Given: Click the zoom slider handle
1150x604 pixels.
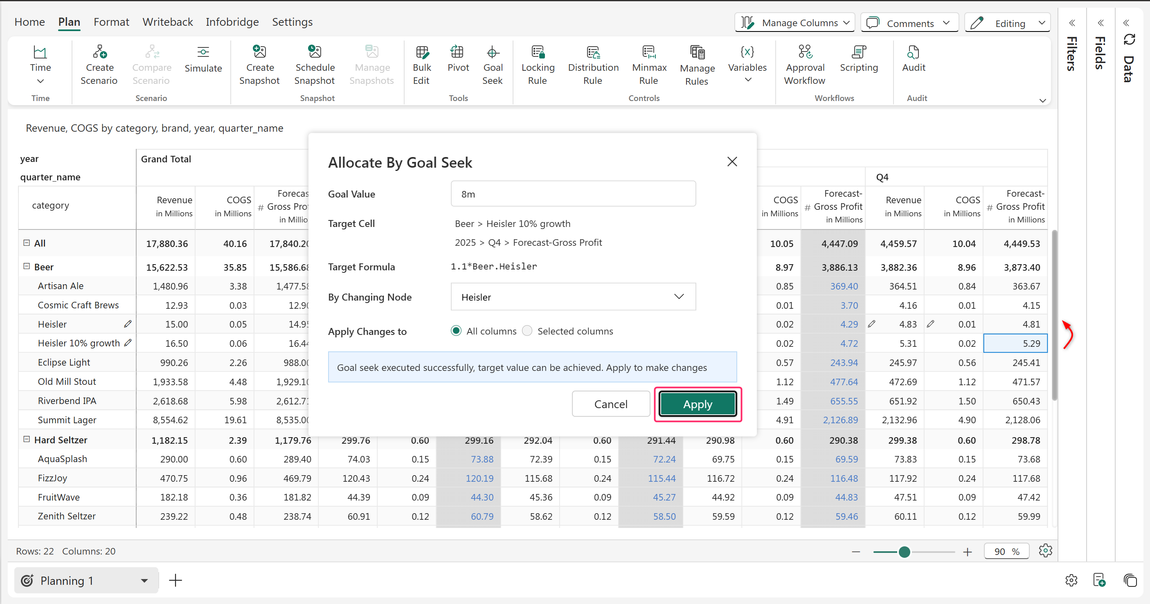Looking at the screenshot, I should point(904,552).
